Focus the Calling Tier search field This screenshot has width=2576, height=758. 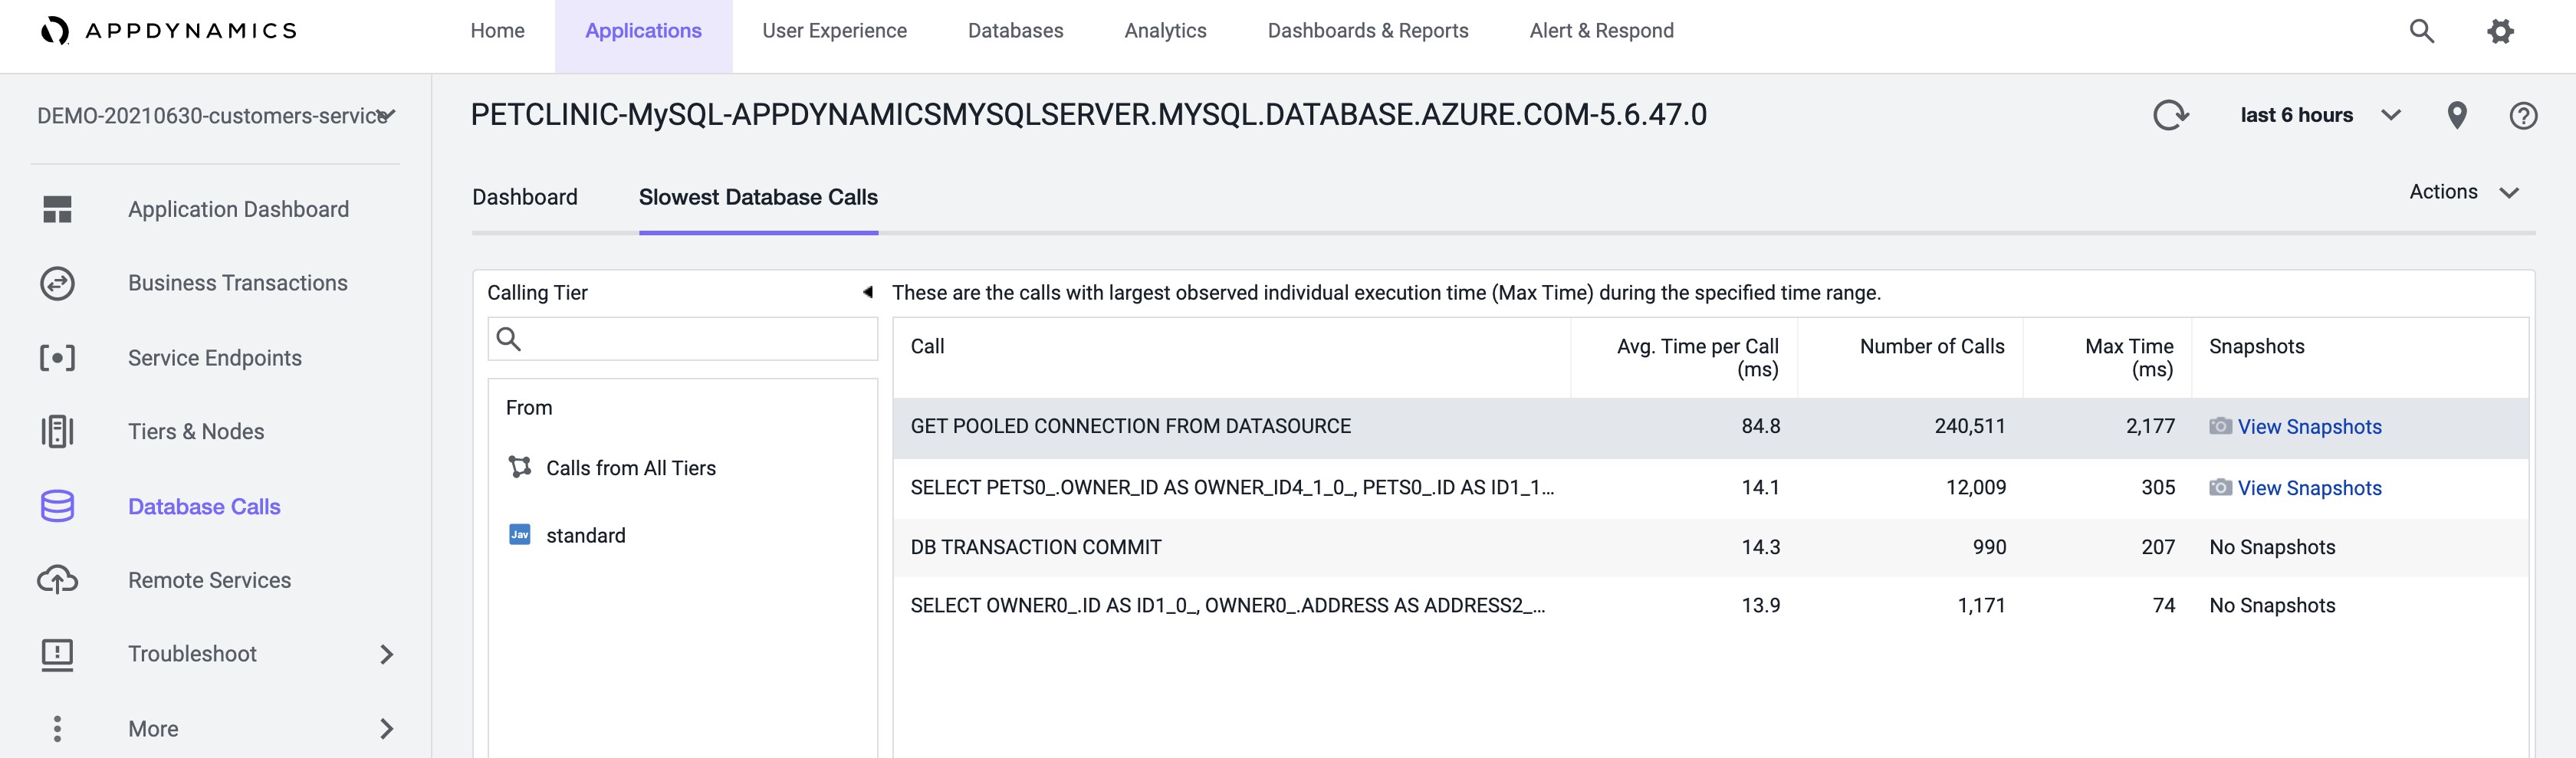tap(682, 339)
